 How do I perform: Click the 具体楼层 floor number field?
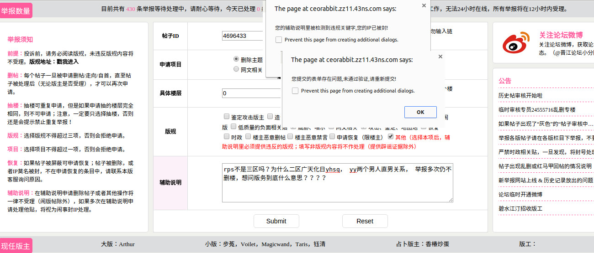point(251,93)
